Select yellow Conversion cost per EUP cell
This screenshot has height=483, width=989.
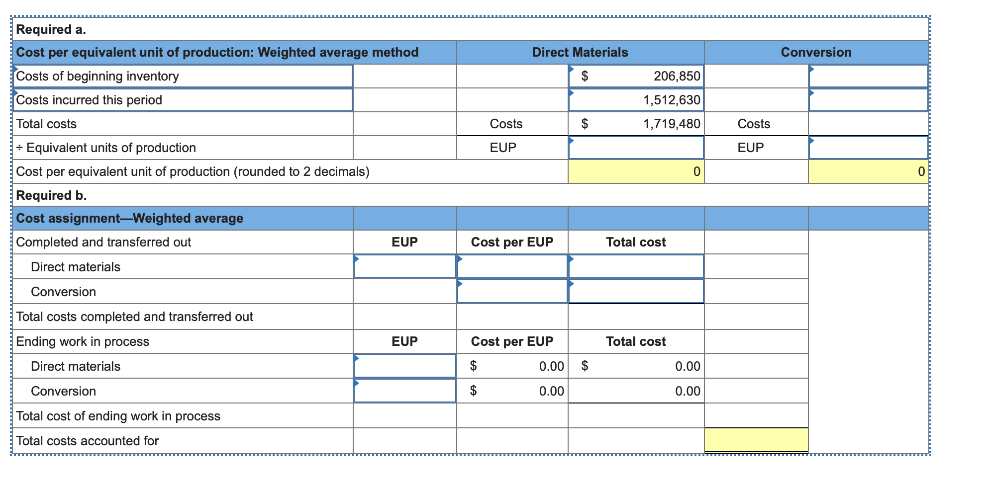pos(868,171)
